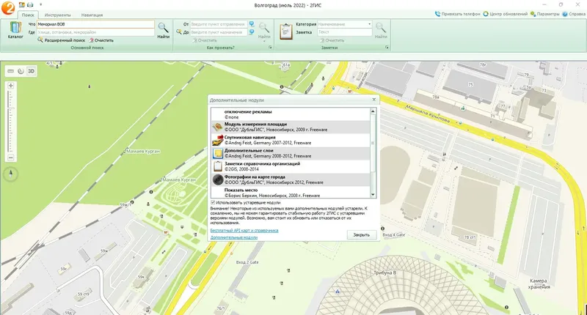Select Заметки справочника организаций module
The width and height of the screenshot is (587, 315).
(x=290, y=166)
